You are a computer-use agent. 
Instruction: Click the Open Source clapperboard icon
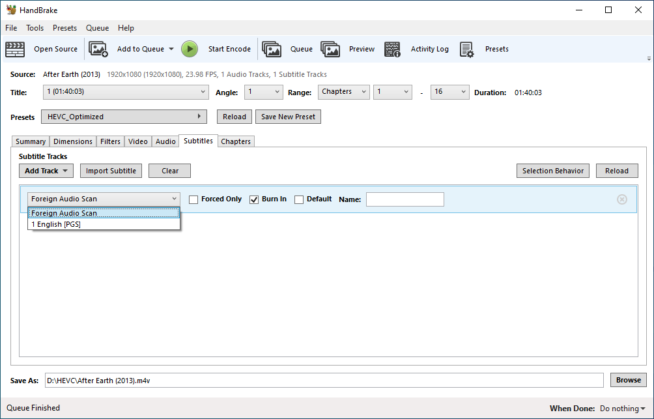tap(15, 50)
